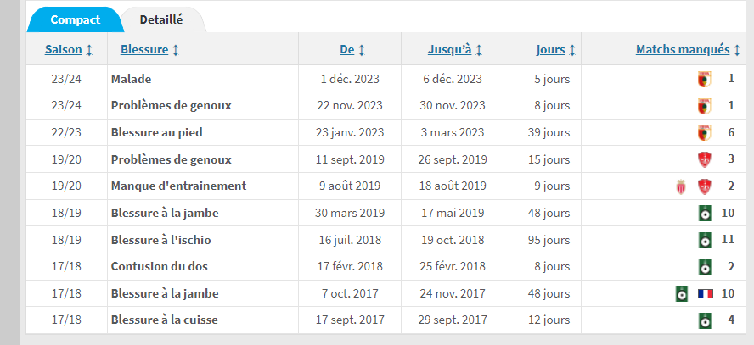Viewport: 754px width, 345px height.
Task: Click the club crest in the Blessure au pied row
Action: [703, 133]
